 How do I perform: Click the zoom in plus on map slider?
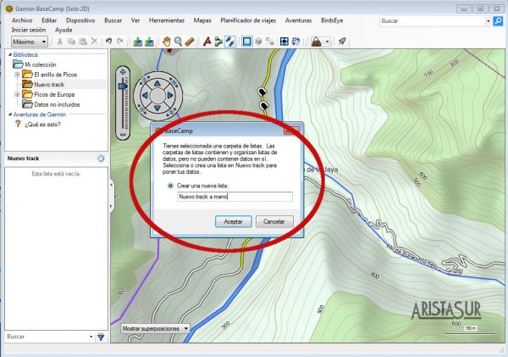tap(123, 72)
